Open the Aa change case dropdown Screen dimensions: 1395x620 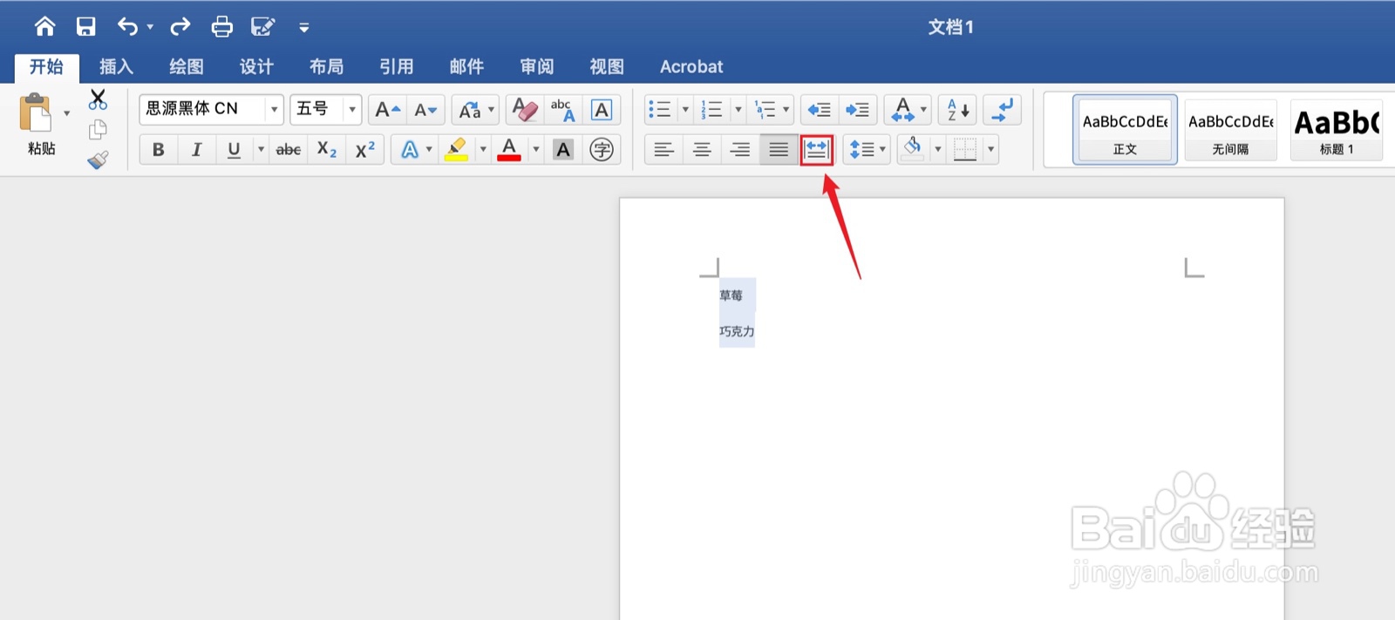476,110
